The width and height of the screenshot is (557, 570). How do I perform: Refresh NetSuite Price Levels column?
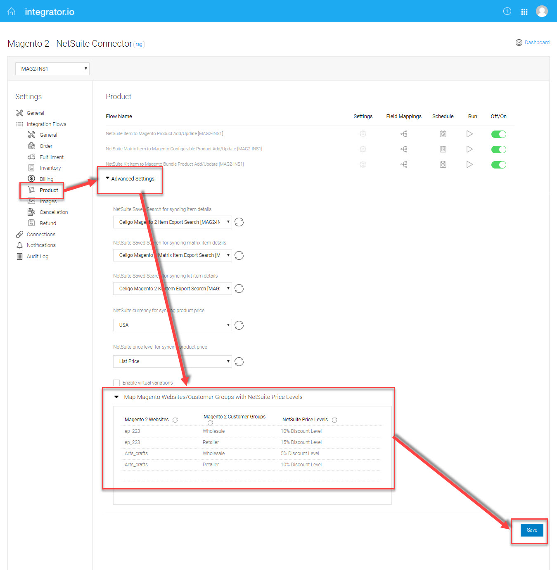334,420
